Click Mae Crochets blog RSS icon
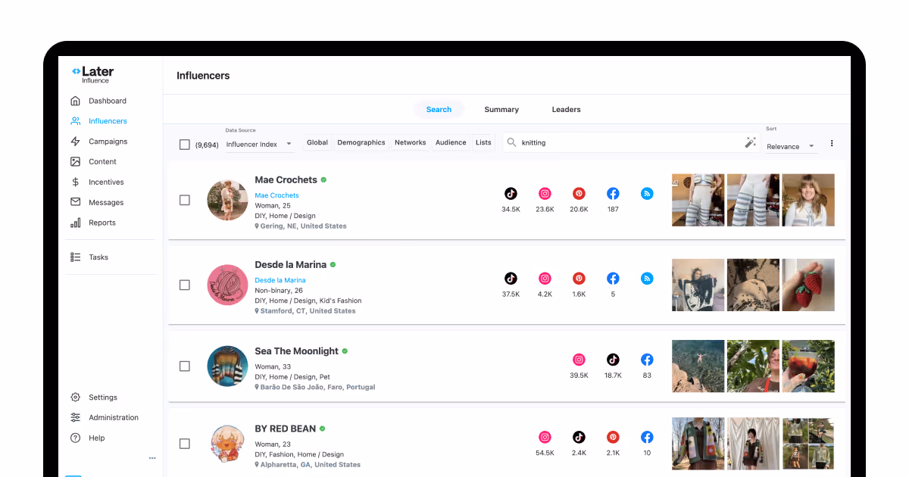This screenshot has height=477, width=909. coord(647,194)
